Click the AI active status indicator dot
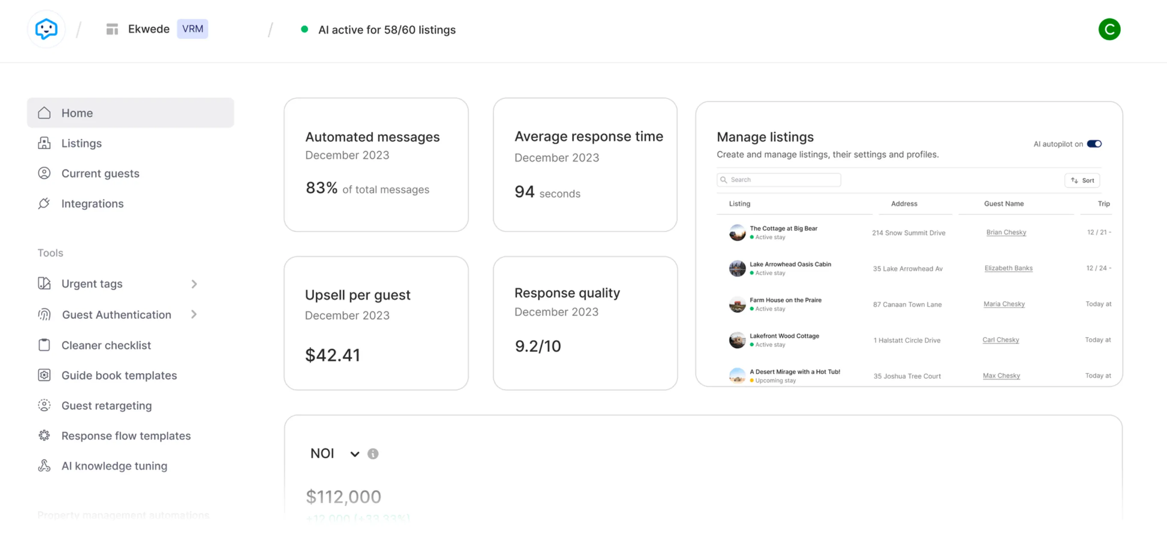This screenshot has height=542, width=1167. click(304, 29)
